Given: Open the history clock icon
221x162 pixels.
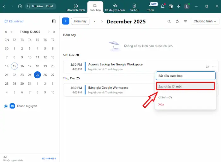Looking at the screenshot, I should click(x=20, y=6).
